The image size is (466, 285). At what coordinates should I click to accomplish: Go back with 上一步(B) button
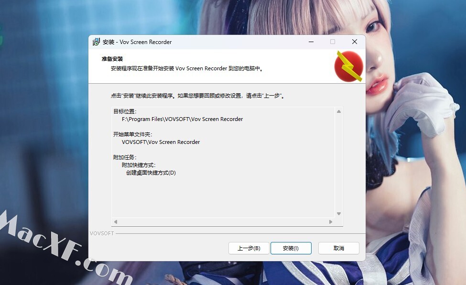pos(249,248)
